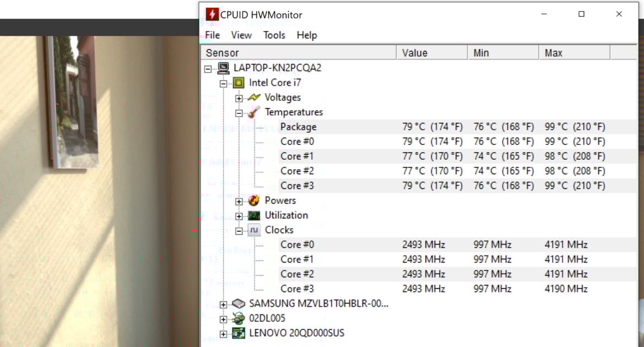Expand the LENOVO 20QD000SUS node
The width and height of the screenshot is (644, 347).
(x=224, y=334)
